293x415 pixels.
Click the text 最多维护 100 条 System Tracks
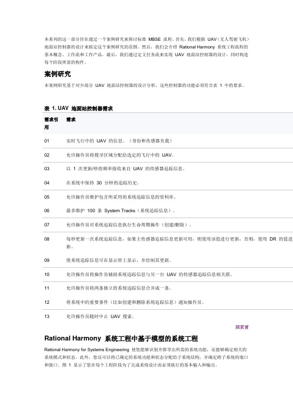(x=101, y=210)
